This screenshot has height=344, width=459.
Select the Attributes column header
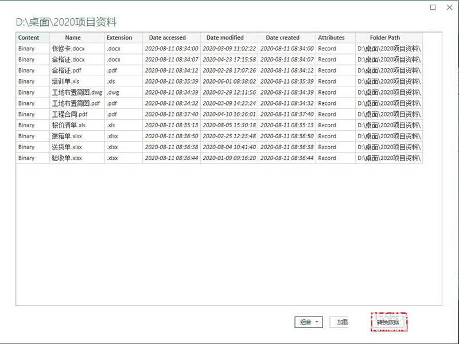(x=331, y=38)
